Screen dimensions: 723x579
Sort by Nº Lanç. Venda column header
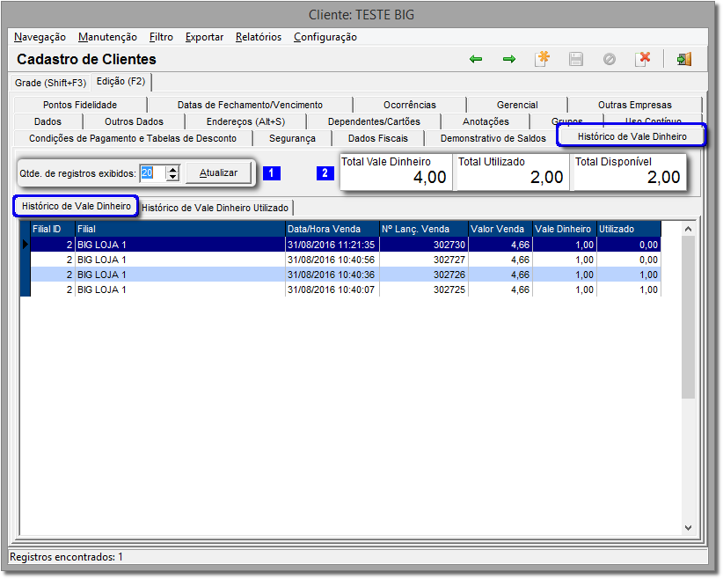coord(424,229)
